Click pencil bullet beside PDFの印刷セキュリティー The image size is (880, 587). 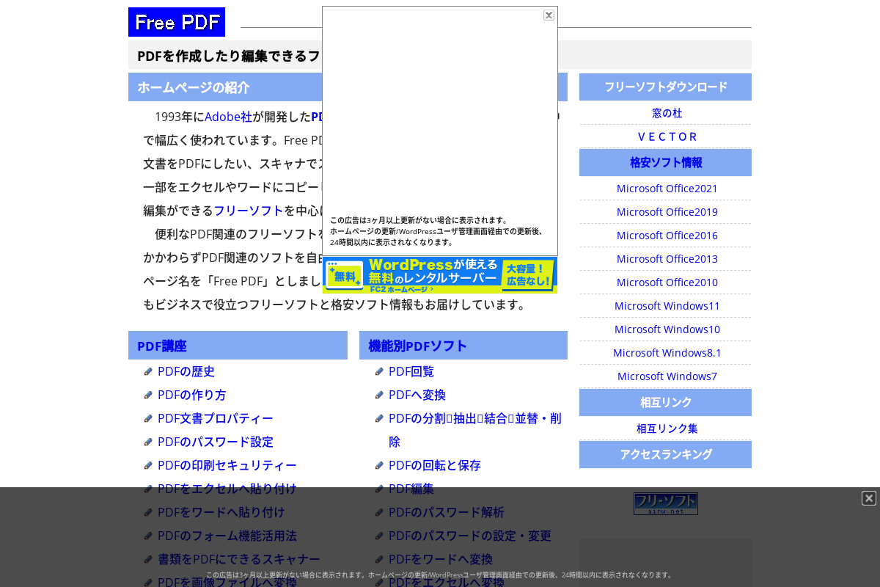148,465
